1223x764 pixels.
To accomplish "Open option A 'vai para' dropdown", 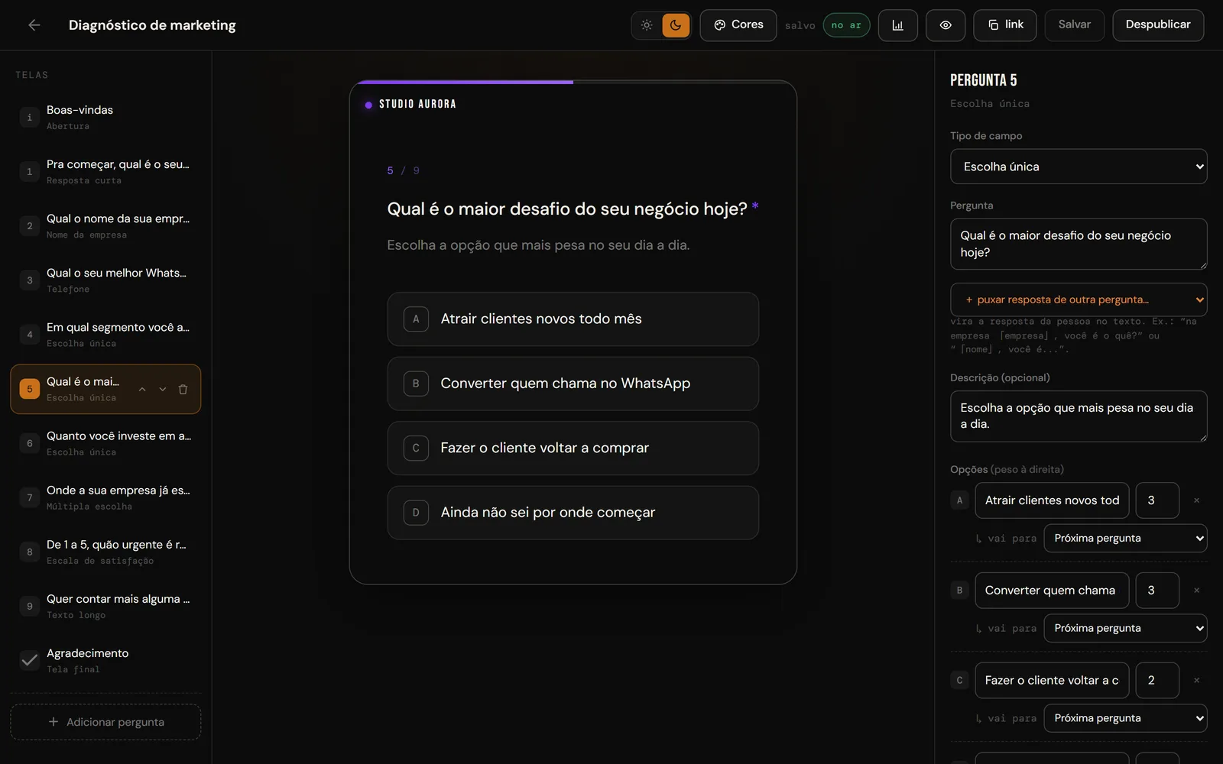I will click(1125, 539).
